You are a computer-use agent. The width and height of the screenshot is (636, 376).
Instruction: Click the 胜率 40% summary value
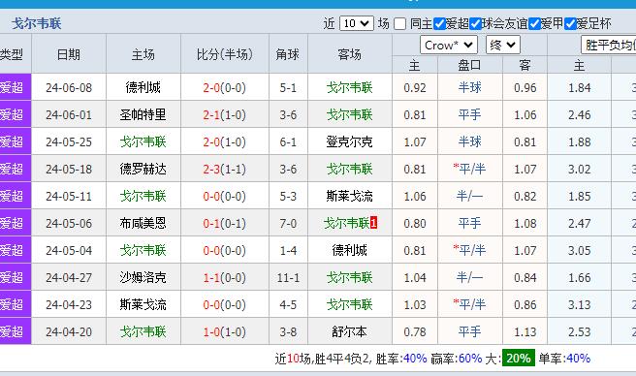[x=415, y=359]
